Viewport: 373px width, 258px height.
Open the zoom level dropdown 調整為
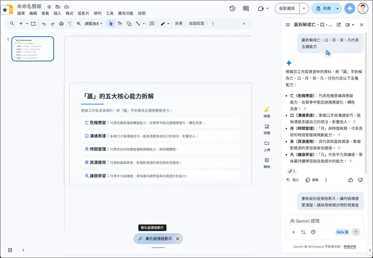pos(93,24)
